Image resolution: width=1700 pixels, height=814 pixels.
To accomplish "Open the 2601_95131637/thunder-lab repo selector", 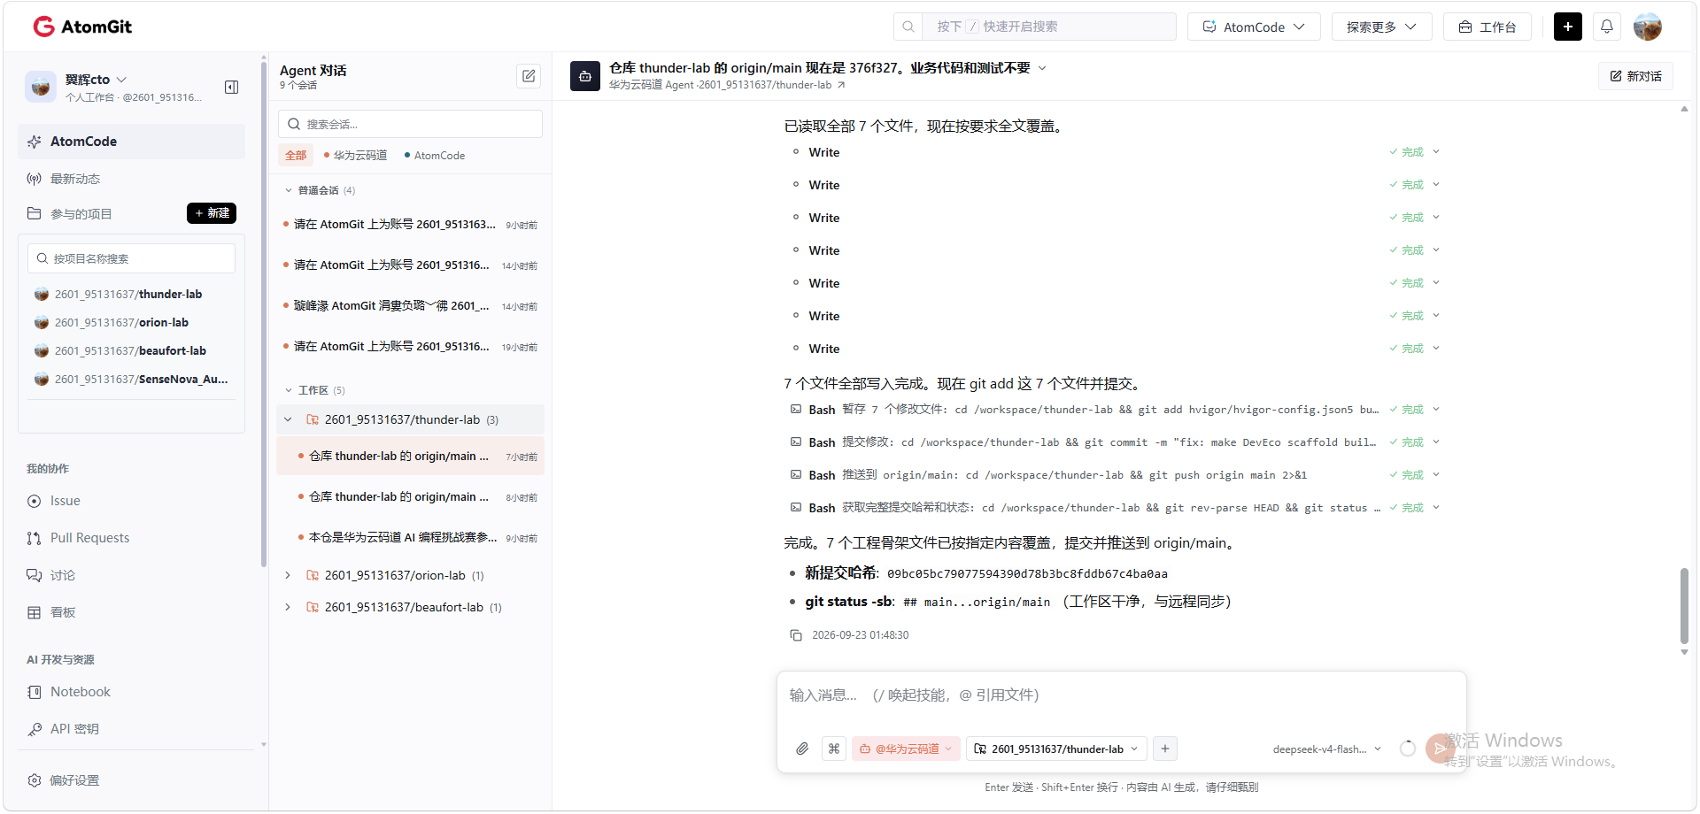I will (1056, 749).
